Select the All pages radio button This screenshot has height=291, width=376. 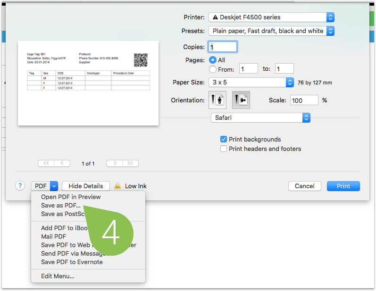coord(213,60)
